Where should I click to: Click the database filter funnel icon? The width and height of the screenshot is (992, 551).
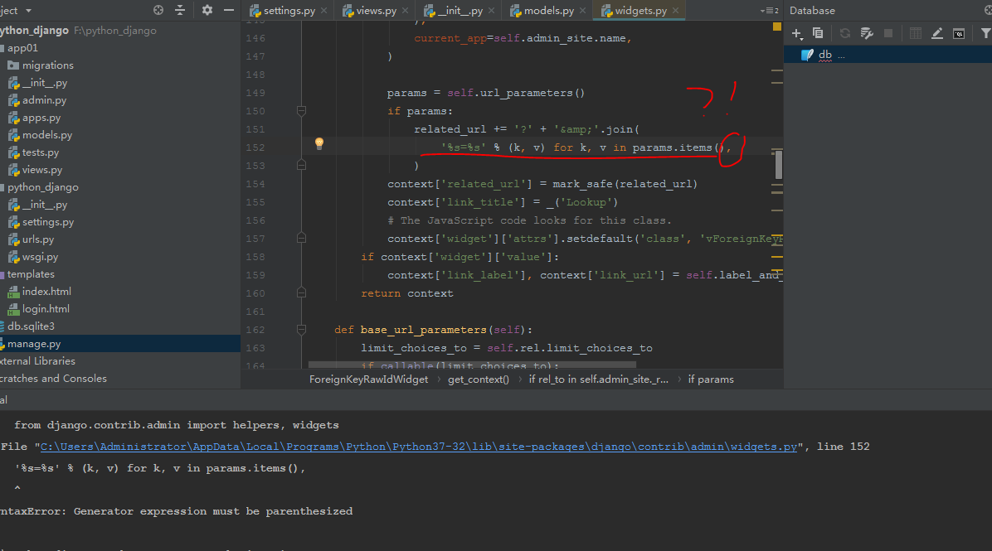coord(985,33)
